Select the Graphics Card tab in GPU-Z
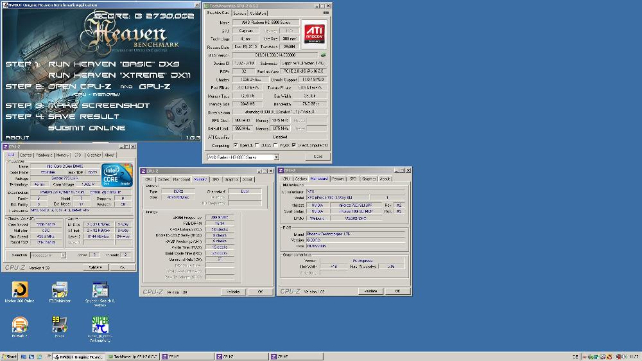Screen dimensions: 642x361 click(218, 13)
